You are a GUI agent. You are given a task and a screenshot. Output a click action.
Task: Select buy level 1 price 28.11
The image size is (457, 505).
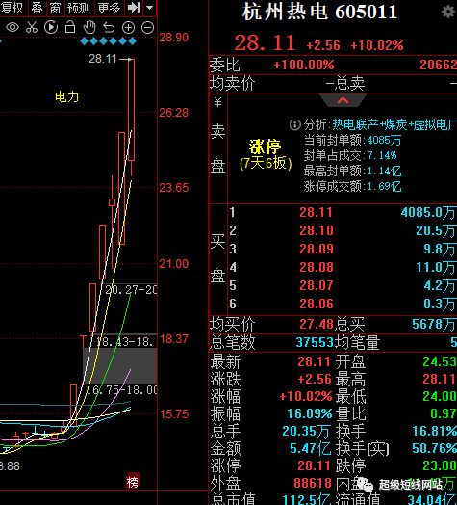[x=316, y=212]
